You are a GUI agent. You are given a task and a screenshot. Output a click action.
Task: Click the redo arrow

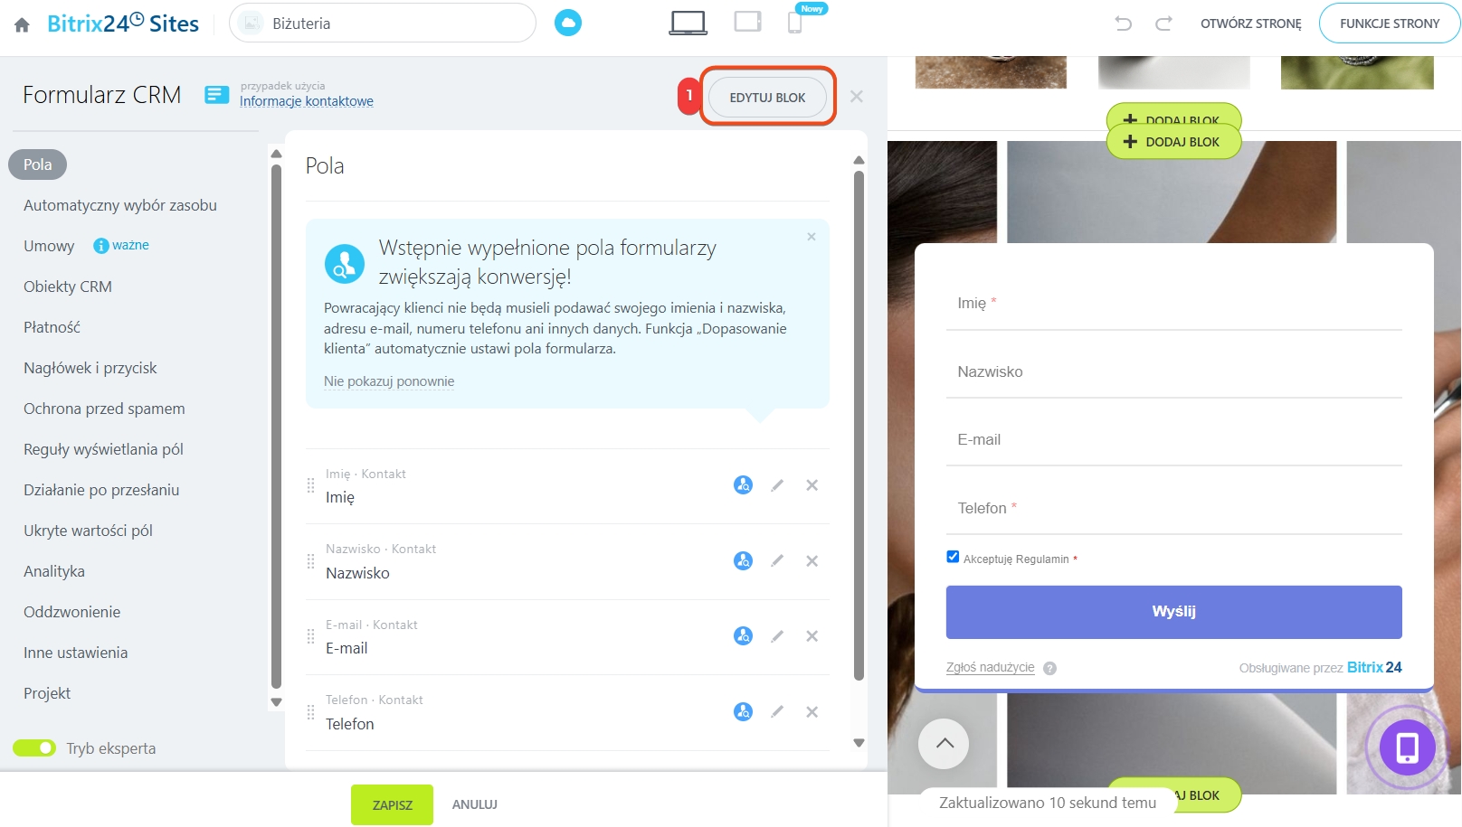point(1163,23)
